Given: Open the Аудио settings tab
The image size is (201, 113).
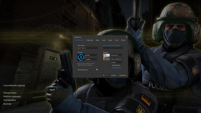Looking at the screenshot, I should click(x=104, y=40).
